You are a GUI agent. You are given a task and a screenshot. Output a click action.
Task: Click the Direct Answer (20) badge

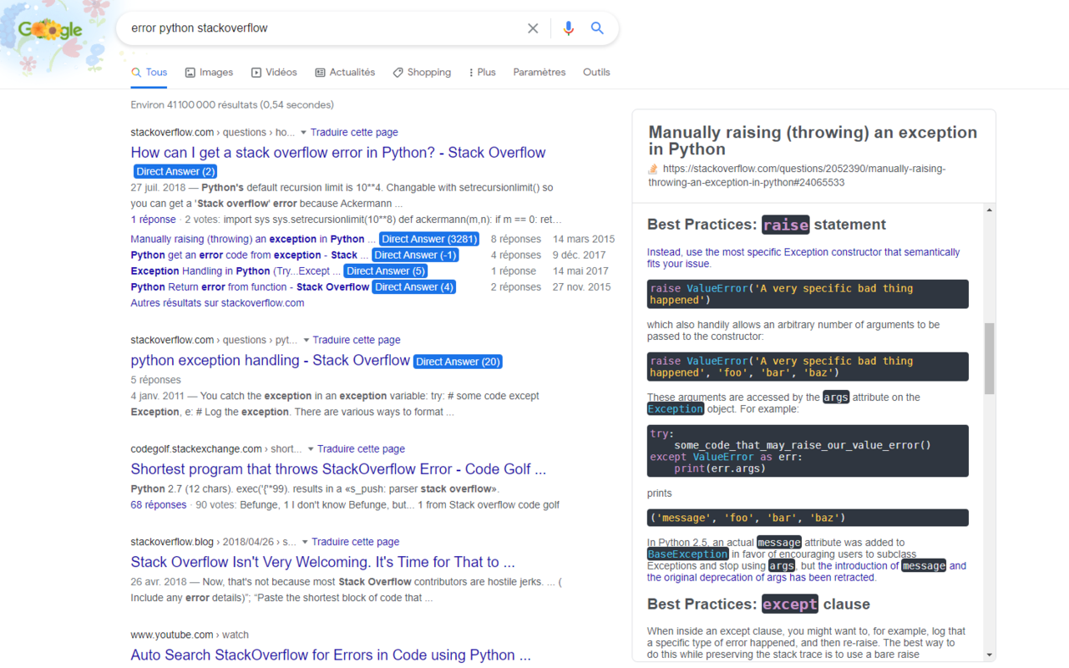pos(458,362)
